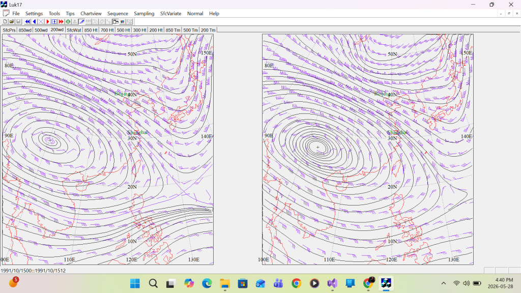Switch to the SfcPrs tab
521x293 pixels.
click(x=9, y=30)
